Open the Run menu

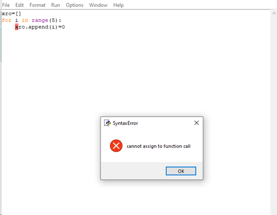(55, 5)
